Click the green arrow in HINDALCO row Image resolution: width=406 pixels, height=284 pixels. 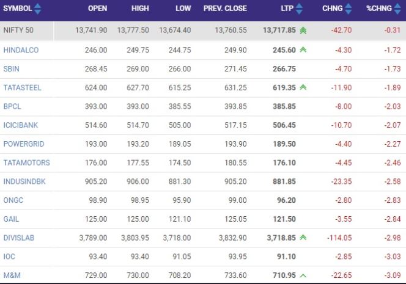(x=303, y=50)
